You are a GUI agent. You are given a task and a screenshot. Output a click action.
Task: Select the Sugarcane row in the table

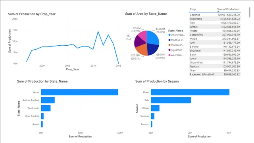pyautogui.click(x=215, y=19)
